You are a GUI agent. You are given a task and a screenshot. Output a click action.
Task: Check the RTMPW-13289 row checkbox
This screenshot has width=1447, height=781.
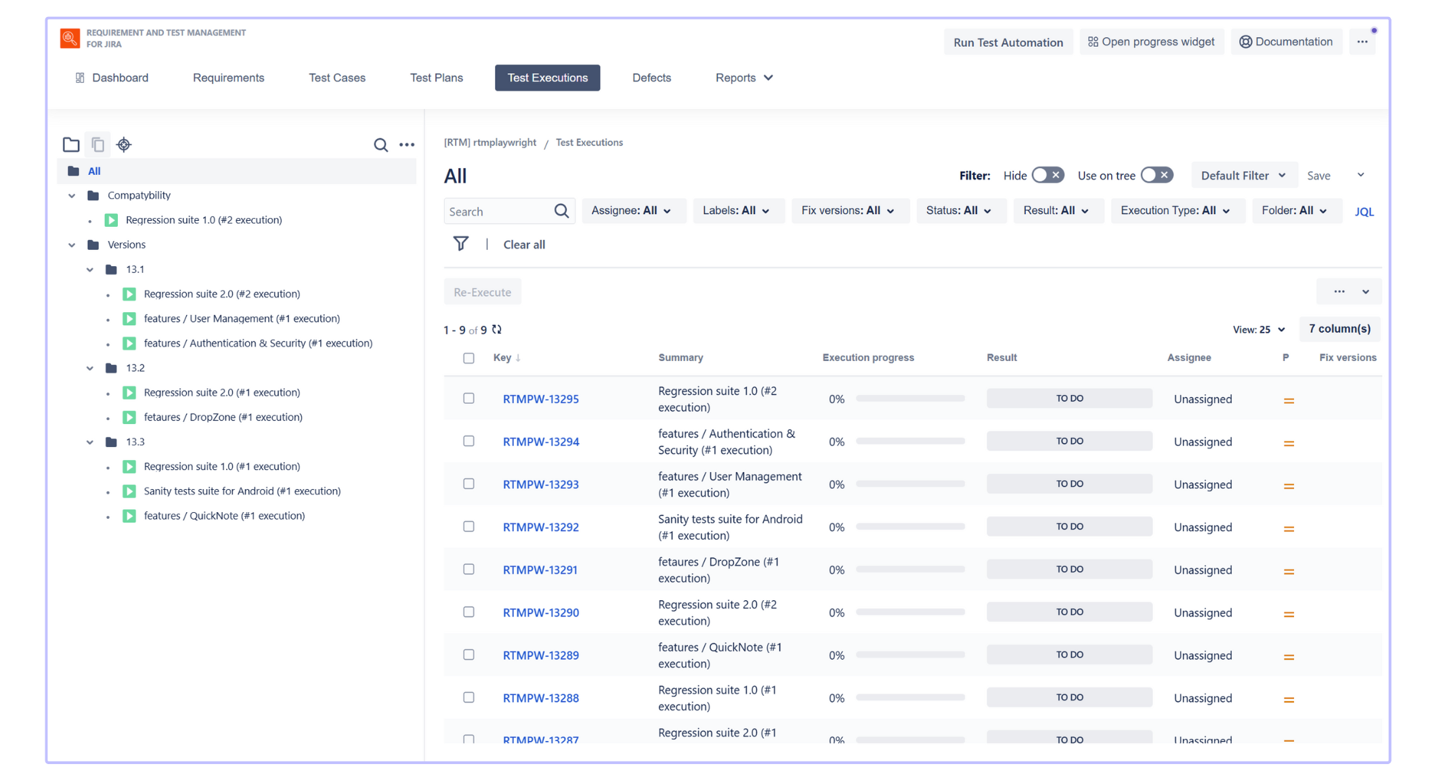469,654
